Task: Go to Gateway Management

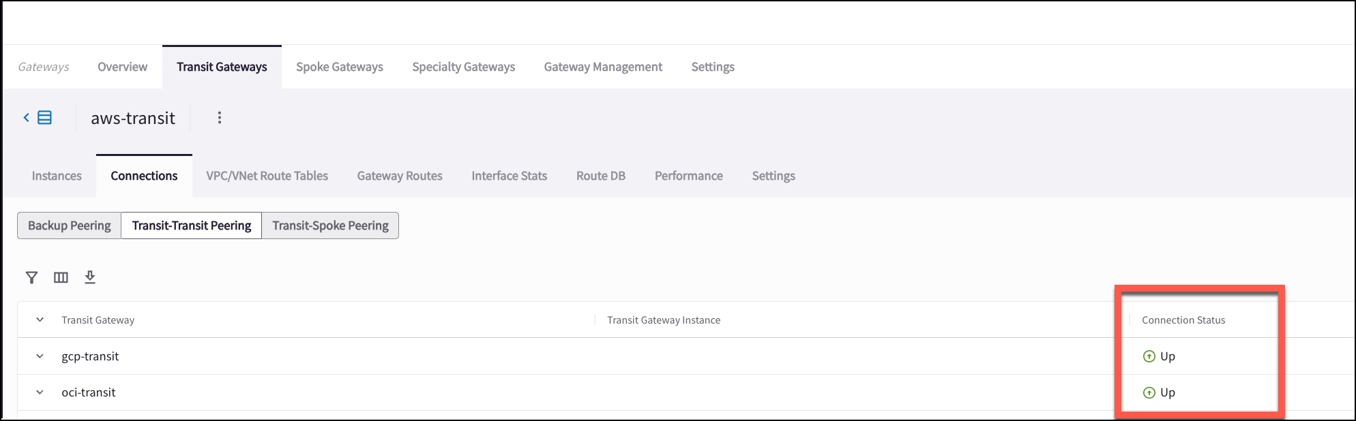Action: click(602, 66)
